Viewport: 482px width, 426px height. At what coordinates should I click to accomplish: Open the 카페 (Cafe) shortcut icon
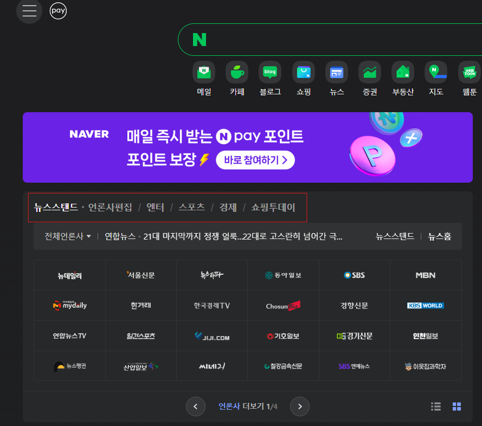[237, 72]
